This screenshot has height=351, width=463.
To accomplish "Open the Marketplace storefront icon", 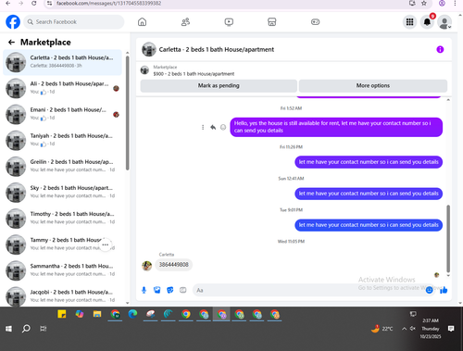I will coord(272,22).
